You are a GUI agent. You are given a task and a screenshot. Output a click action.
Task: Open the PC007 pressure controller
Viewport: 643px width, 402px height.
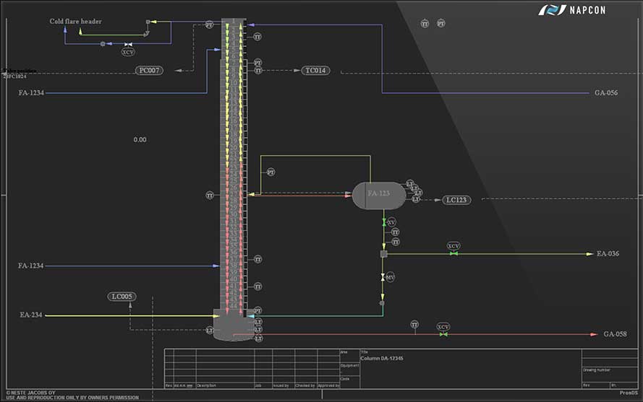coord(150,71)
